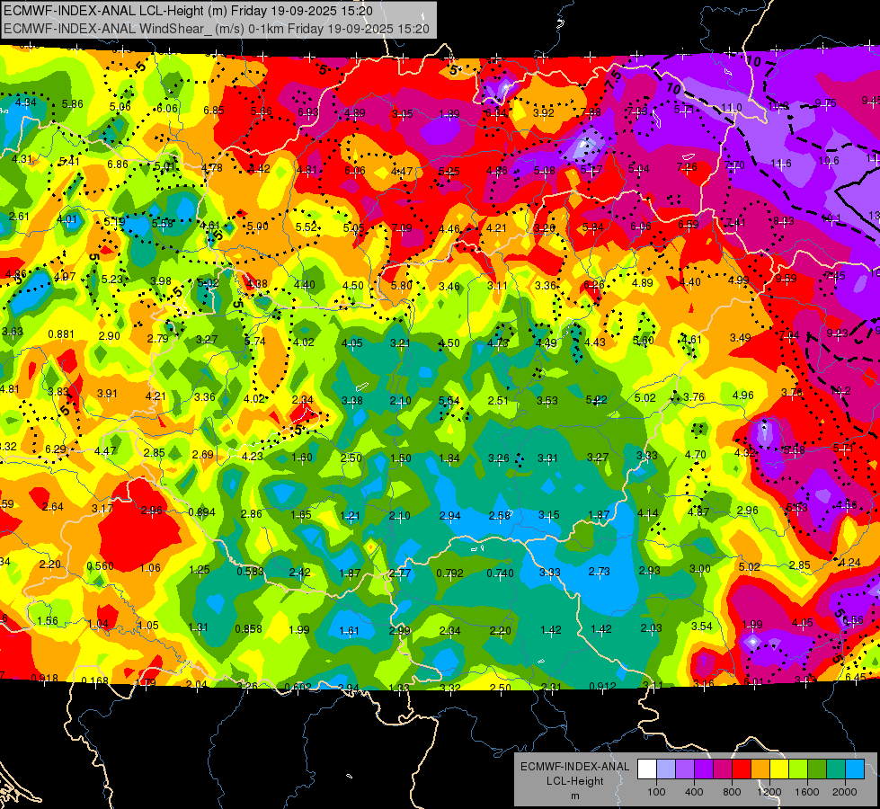Click the map value 0.792
The image size is (880, 809).
point(449,573)
